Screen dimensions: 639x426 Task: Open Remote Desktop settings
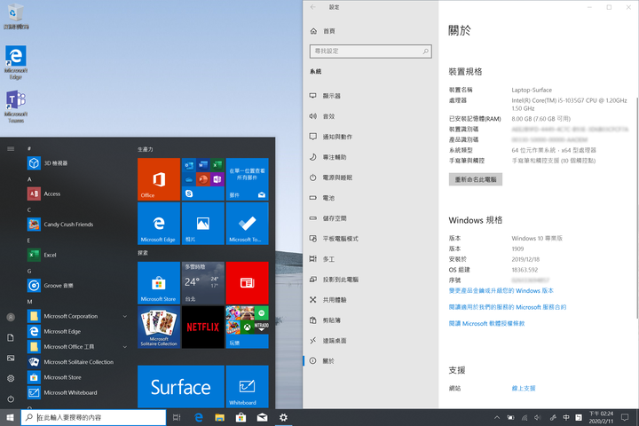point(371,341)
